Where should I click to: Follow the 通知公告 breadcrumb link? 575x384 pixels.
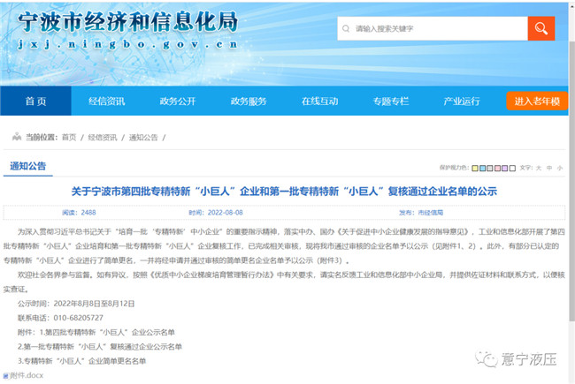143,138
